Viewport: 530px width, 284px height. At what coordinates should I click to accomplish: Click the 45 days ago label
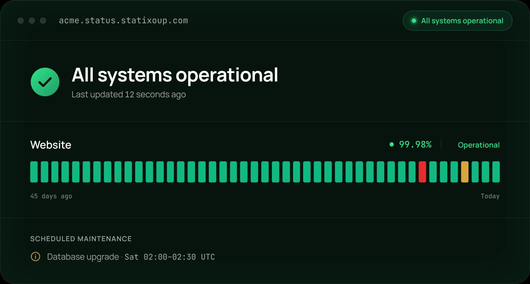51,196
